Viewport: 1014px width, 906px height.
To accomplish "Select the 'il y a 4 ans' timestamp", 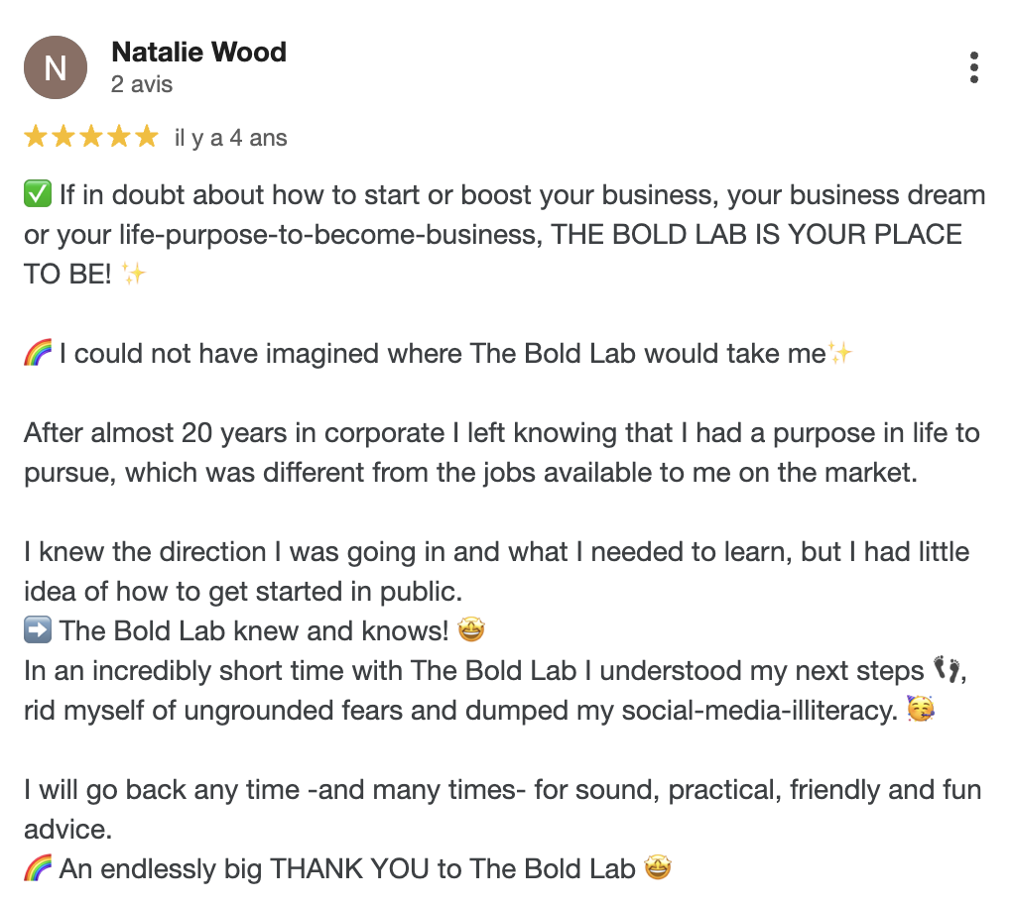I will pos(230,138).
